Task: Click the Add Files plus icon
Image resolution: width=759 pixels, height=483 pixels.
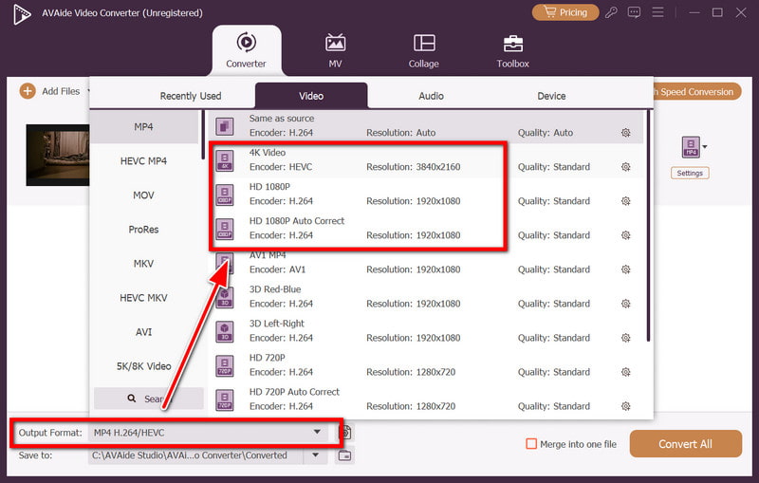Action: [28, 91]
